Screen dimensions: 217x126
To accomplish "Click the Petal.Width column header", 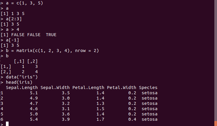I will tap(122, 88).
